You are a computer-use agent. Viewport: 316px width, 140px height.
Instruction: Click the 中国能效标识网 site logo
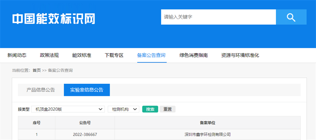(54, 19)
